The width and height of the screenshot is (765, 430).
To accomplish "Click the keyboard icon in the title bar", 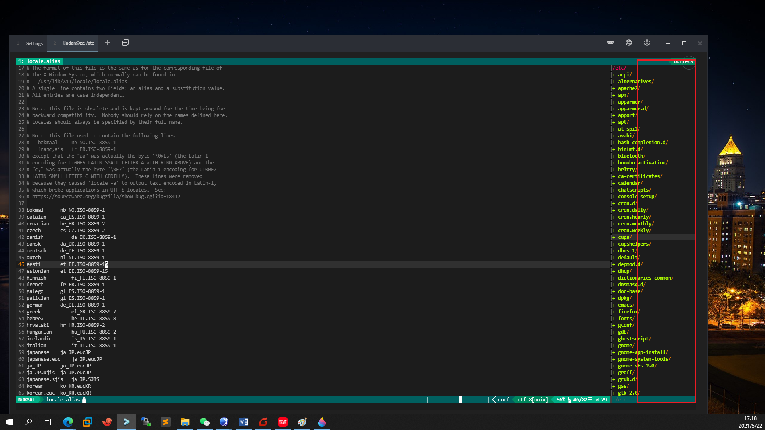I will tap(610, 43).
